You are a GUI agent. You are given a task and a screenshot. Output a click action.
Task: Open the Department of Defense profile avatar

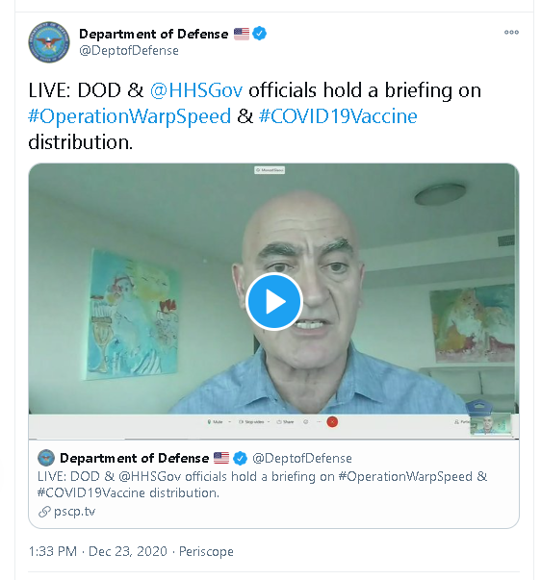tap(49, 41)
